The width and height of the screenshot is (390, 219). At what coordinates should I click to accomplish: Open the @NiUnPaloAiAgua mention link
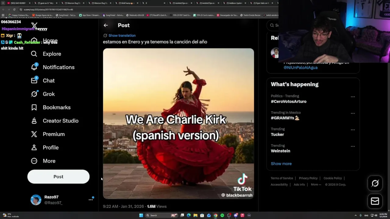(x=300, y=68)
